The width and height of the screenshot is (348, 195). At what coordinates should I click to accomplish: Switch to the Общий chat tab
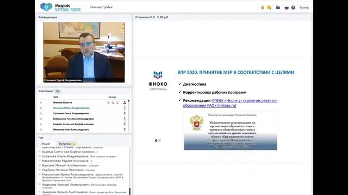pos(45,144)
